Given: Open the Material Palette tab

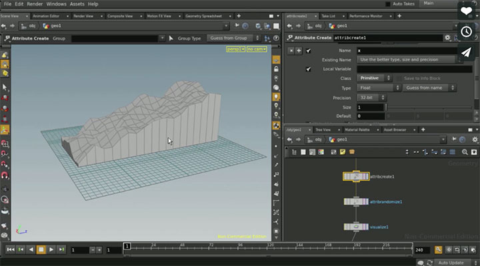Looking at the screenshot, I should [357, 130].
